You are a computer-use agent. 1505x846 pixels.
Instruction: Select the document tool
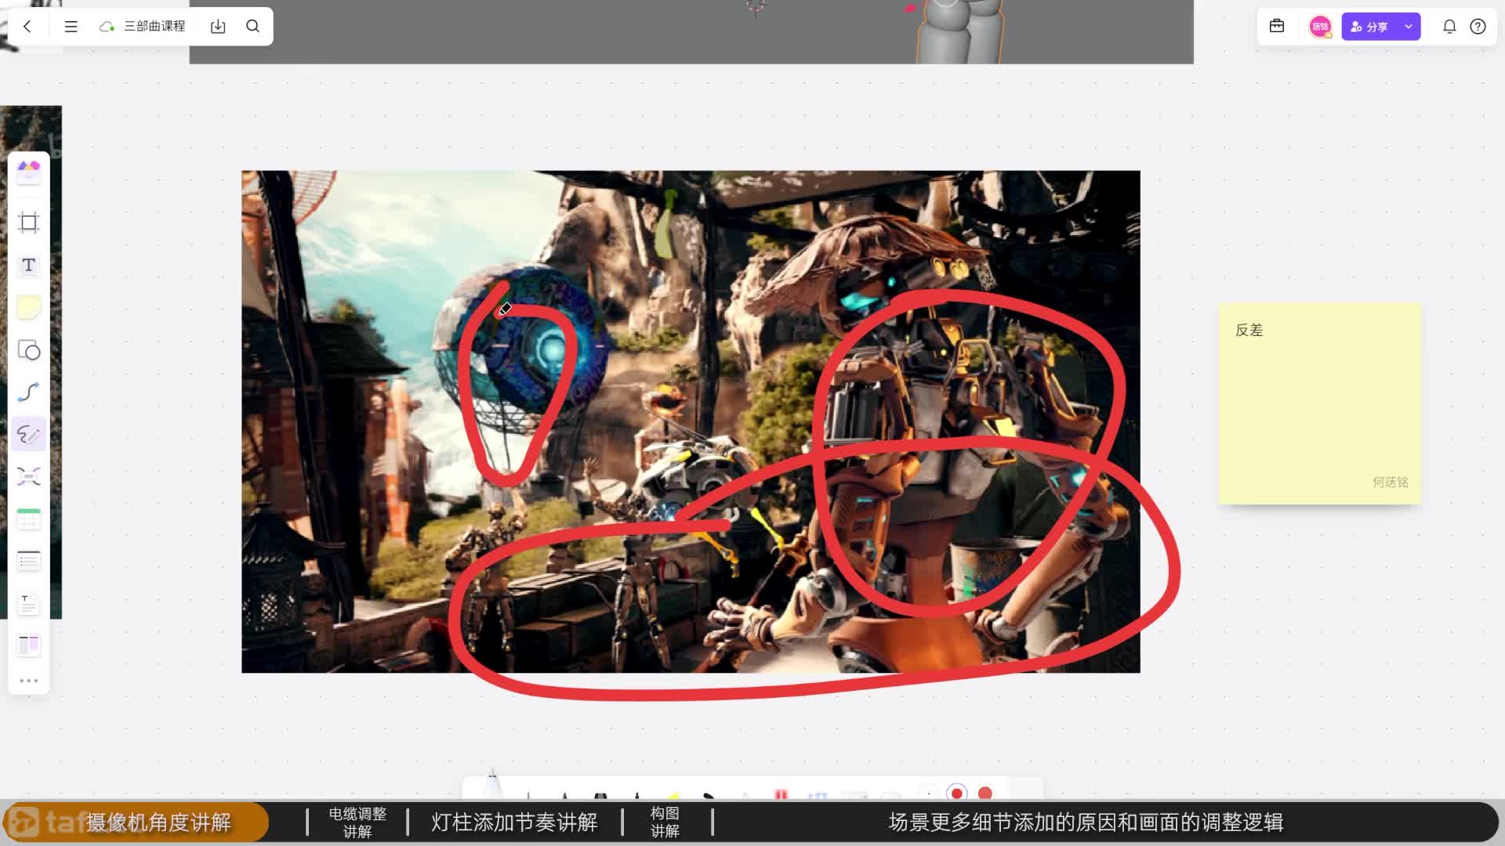point(29,603)
